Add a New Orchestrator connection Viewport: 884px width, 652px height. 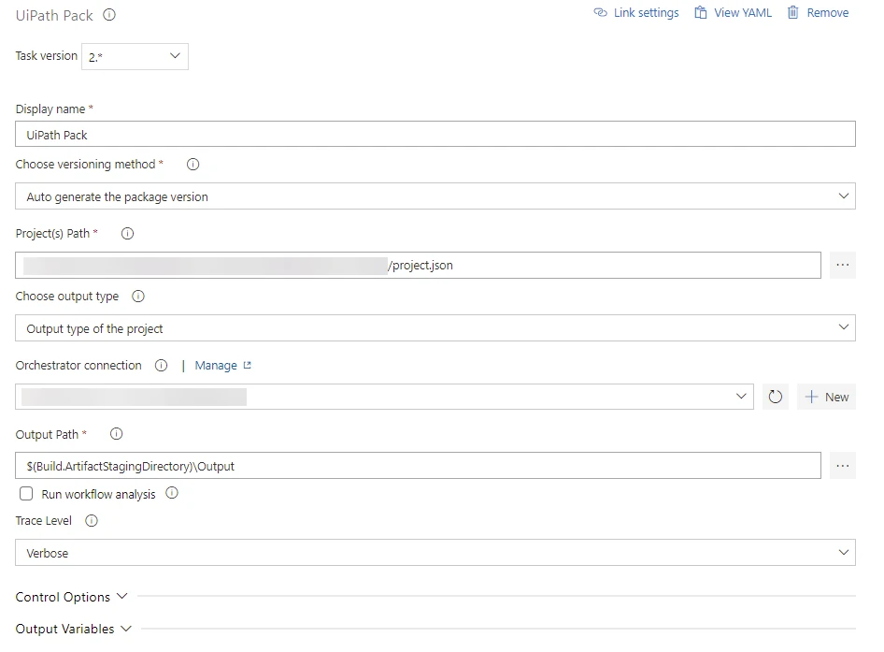pyautogui.click(x=826, y=397)
